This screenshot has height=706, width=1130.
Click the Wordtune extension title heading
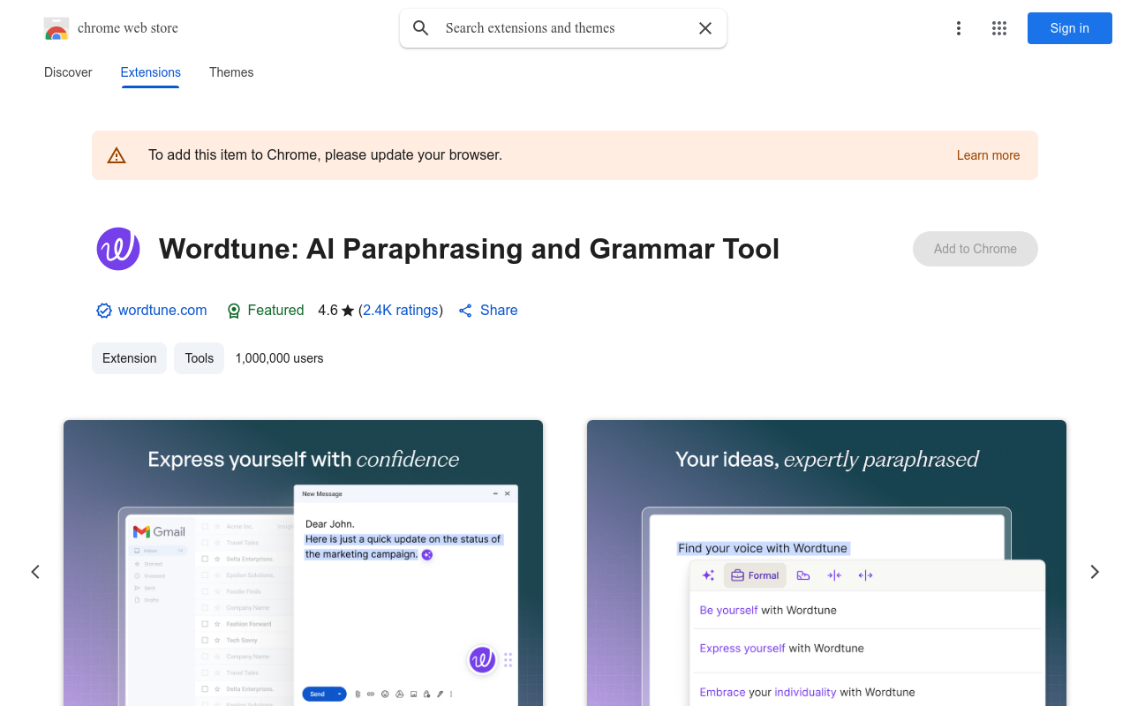(470, 249)
